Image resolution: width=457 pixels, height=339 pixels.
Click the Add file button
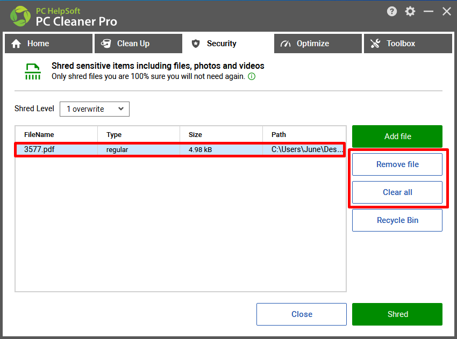point(397,136)
